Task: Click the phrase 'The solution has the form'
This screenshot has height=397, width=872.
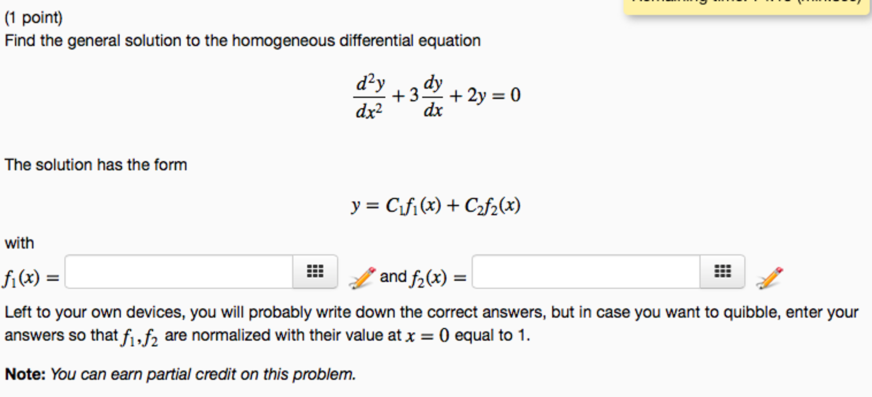Action: [x=96, y=164]
